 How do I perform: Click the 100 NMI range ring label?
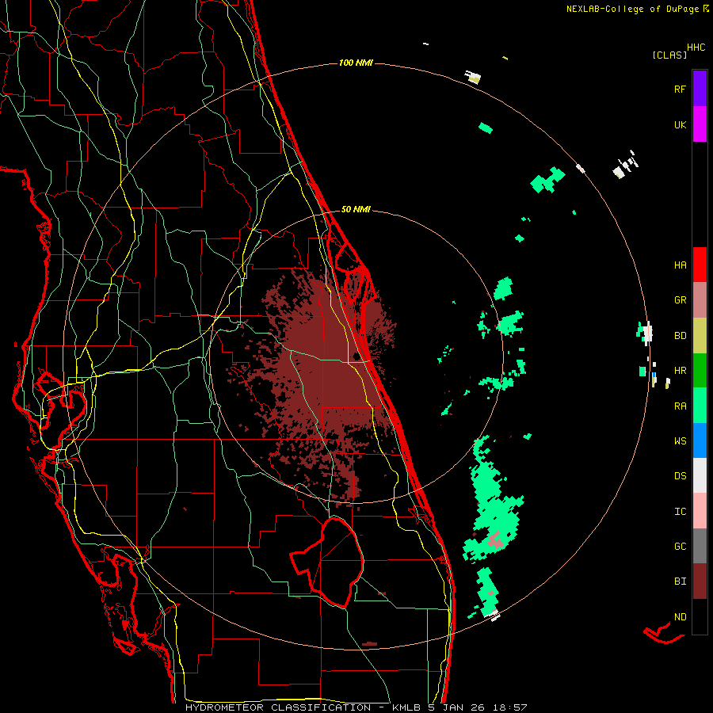356,63
